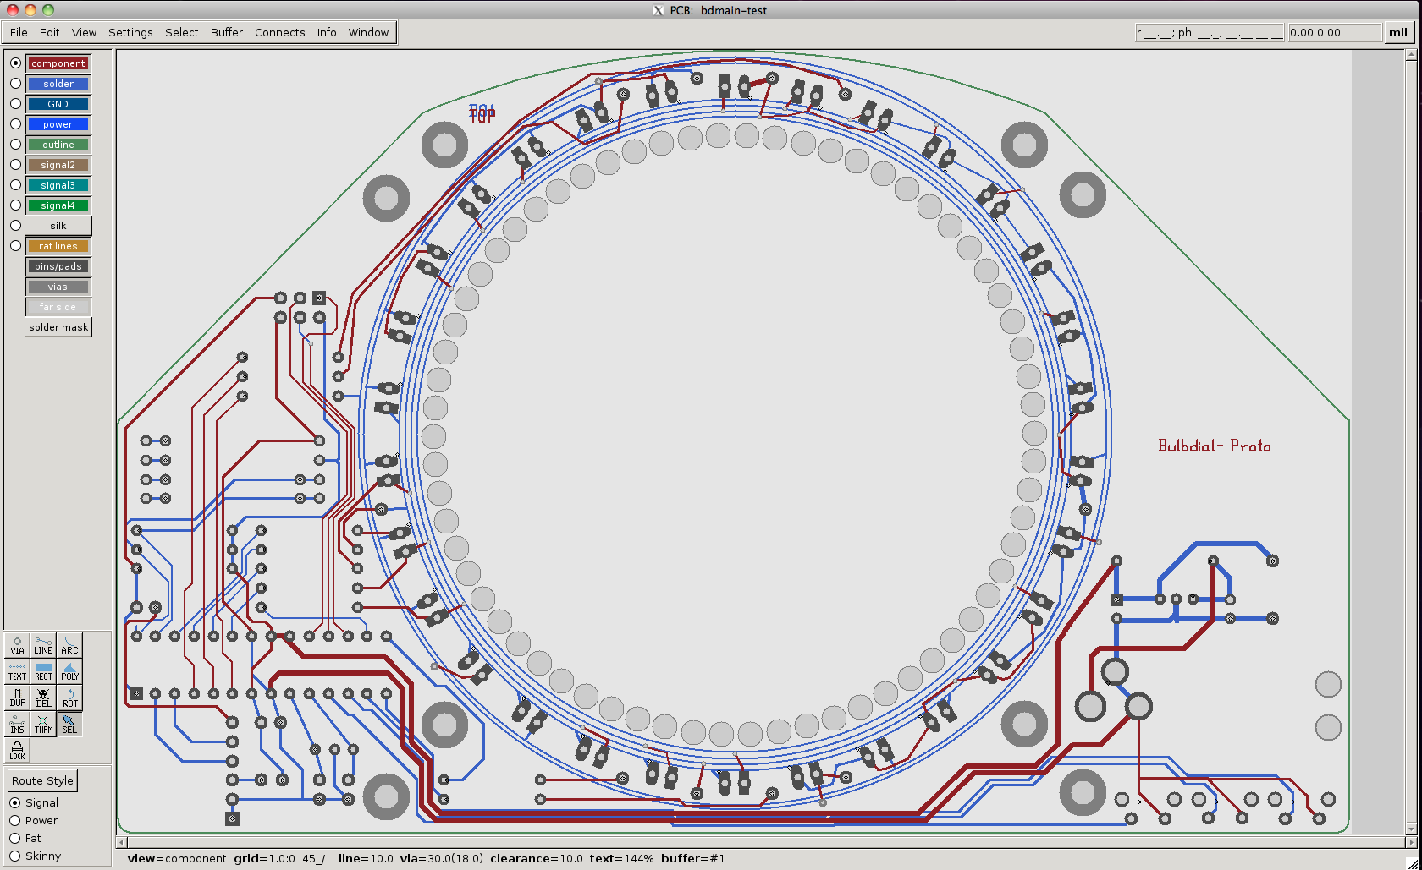The height and width of the screenshot is (870, 1422).
Task: Choose the THRM thermal tool
Action: (x=42, y=724)
